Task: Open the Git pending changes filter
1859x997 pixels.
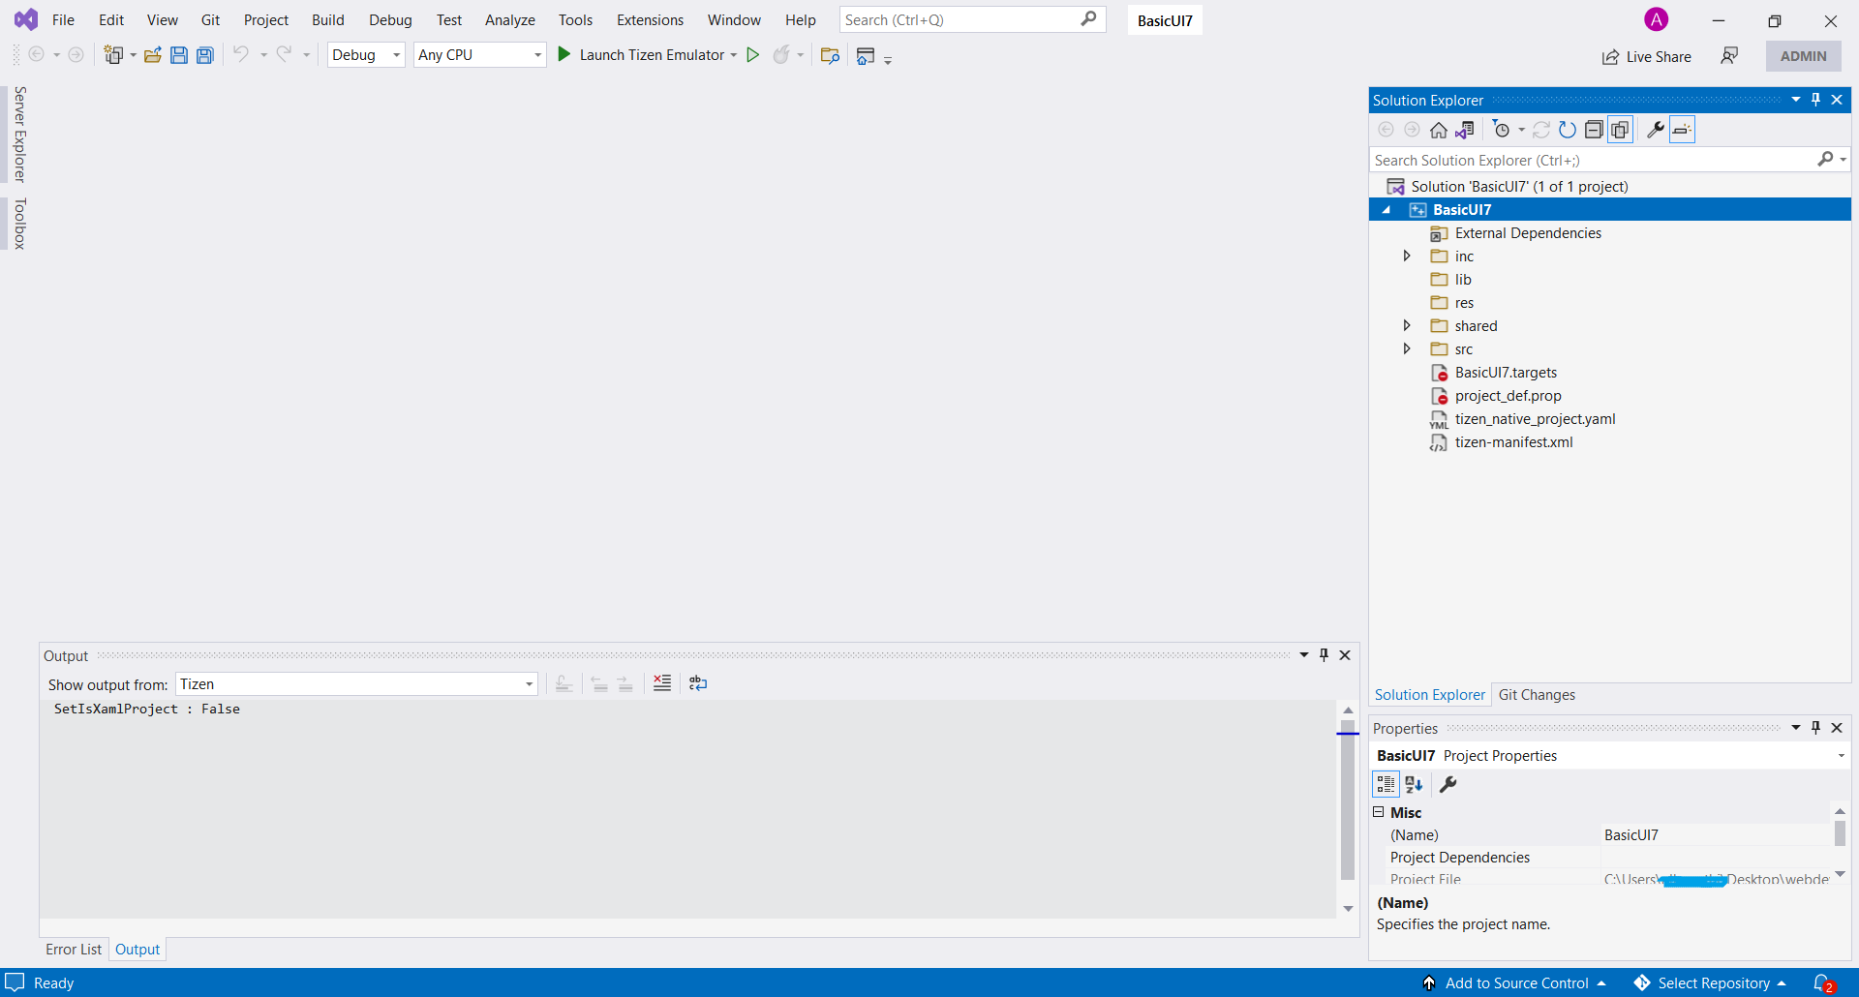Action: pyautogui.click(x=1502, y=129)
